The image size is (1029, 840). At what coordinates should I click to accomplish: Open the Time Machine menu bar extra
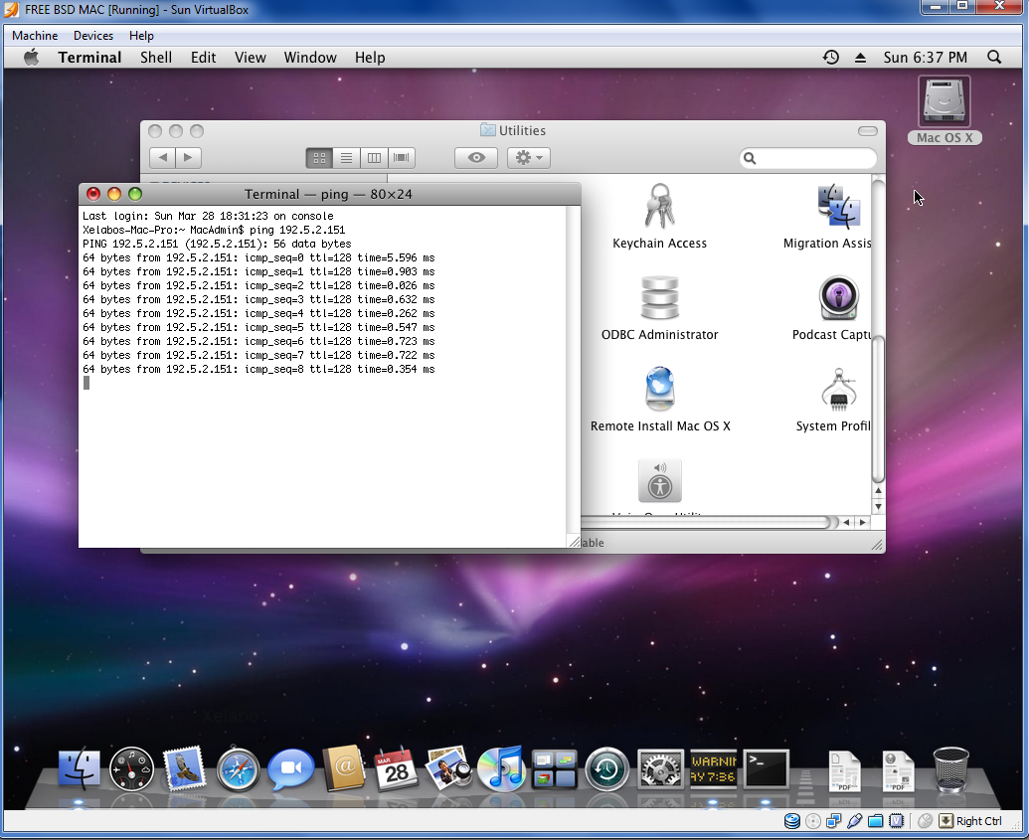click(830, 58)
